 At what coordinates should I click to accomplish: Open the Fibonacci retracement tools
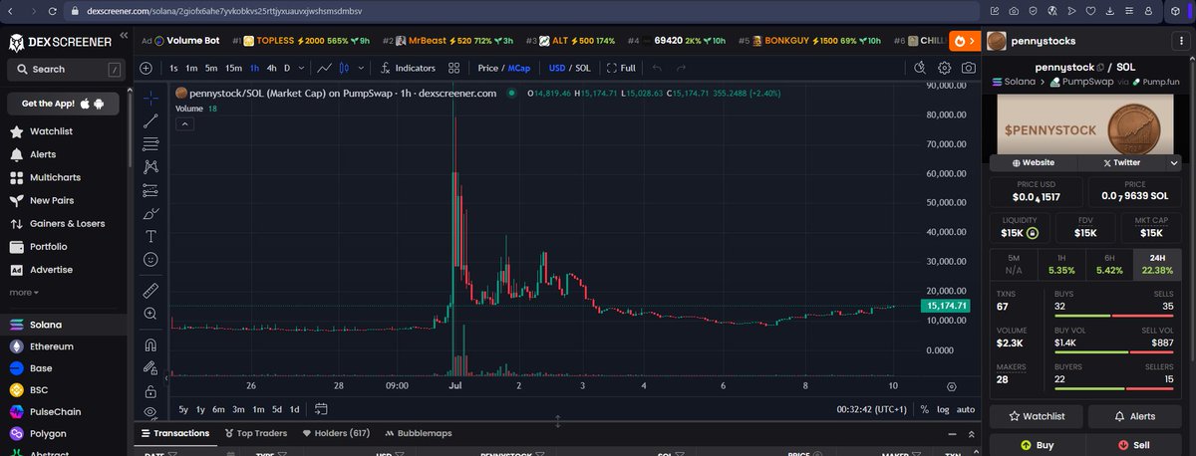point(150,144)
